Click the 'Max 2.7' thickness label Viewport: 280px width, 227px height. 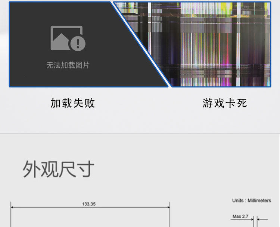[x=240, y=216]
